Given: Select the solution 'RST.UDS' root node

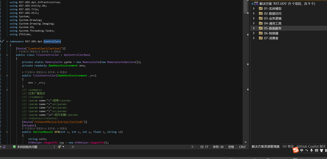Looking at the screenshot, I should (x=287, y=4).
